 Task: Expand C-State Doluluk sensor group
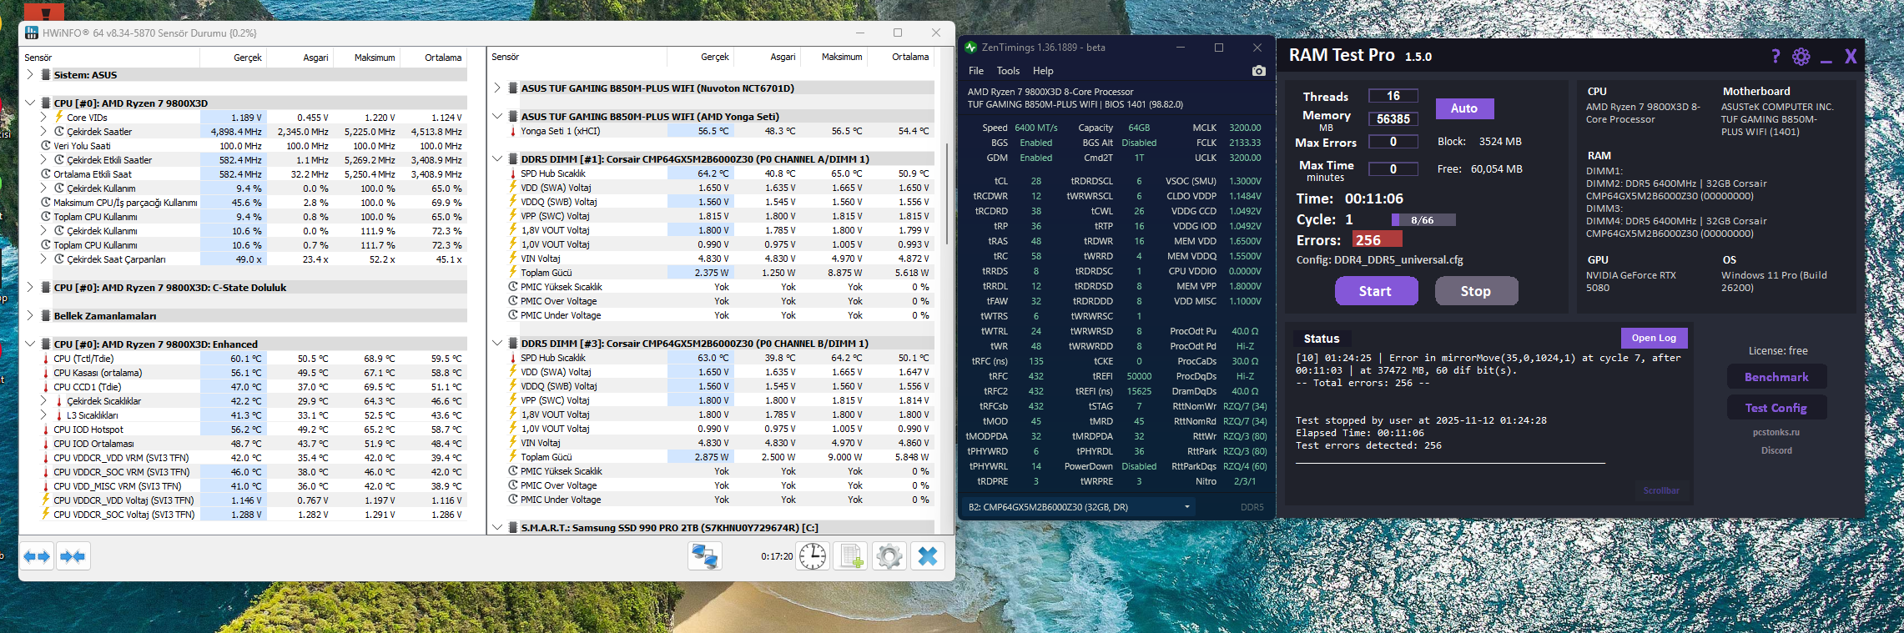click(30, 288)
